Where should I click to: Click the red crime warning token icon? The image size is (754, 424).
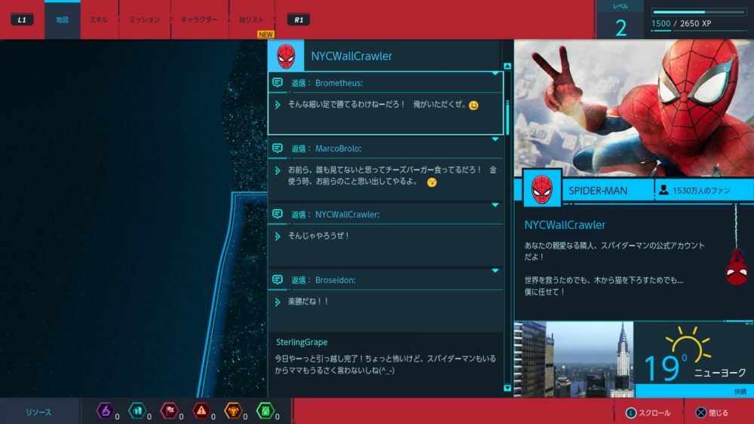click(201, 410)
